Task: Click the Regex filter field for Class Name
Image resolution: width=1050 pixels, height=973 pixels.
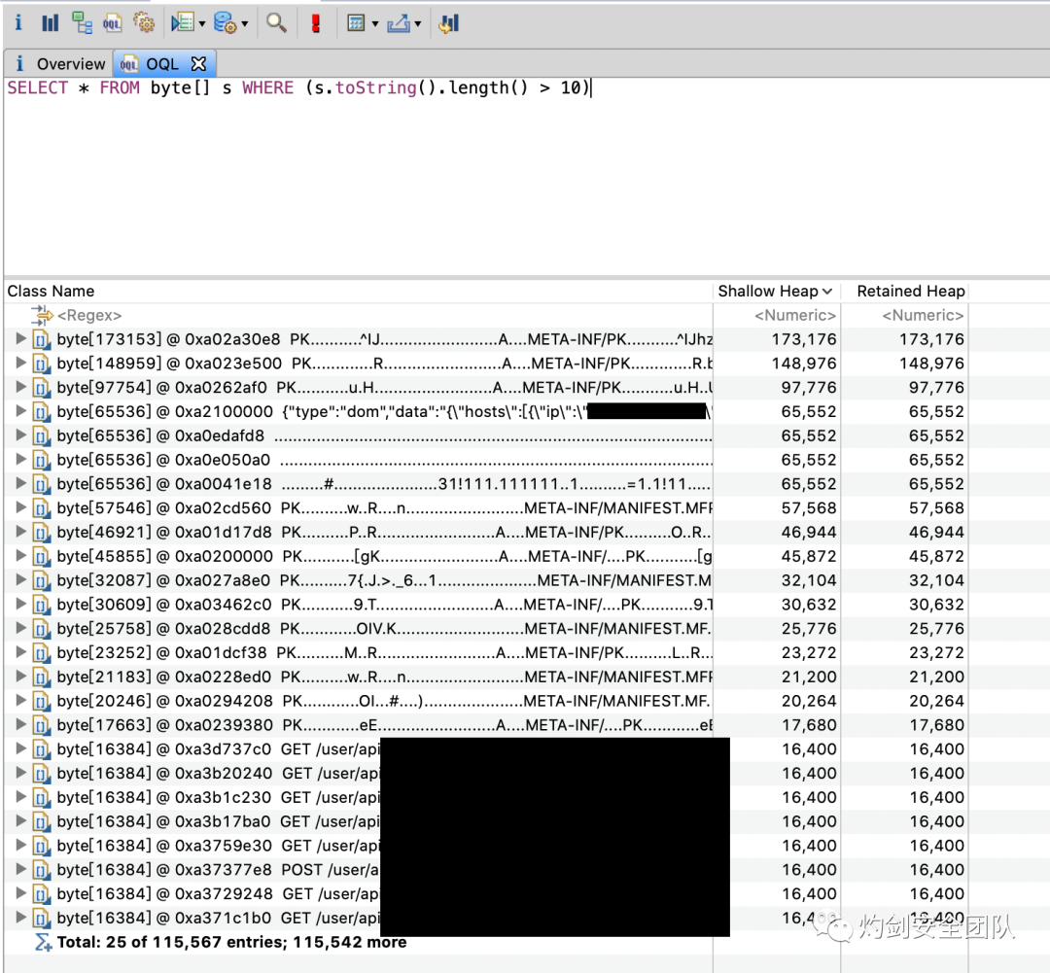Action: coord(89,315)
